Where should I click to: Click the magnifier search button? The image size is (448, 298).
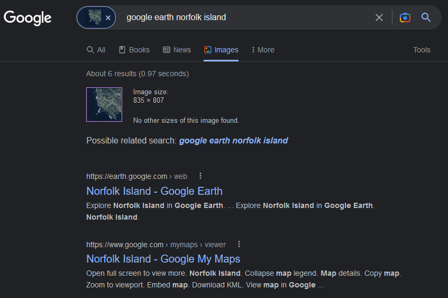pos(426,17)
